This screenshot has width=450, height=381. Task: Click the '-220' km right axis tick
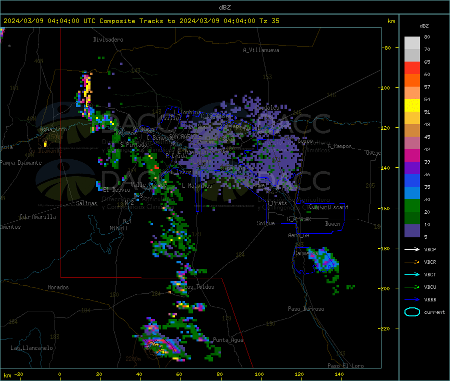pyautogui.click(x=385, y=328)
